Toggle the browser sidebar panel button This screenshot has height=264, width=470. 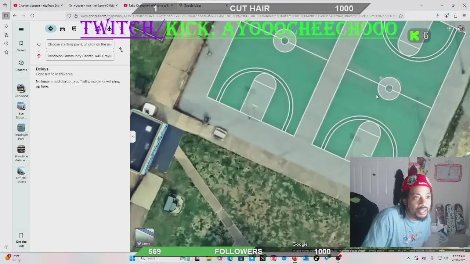[6, 16]
